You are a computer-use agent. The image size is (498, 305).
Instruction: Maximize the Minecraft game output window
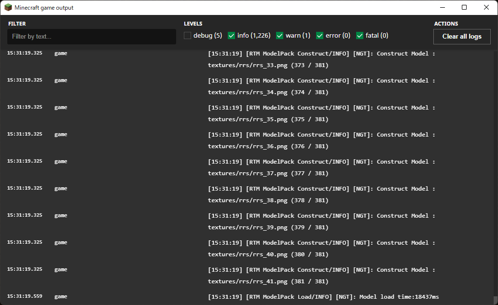tap(464, 7)
